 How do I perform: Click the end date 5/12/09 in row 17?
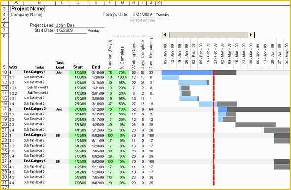[x=98, y=109]
